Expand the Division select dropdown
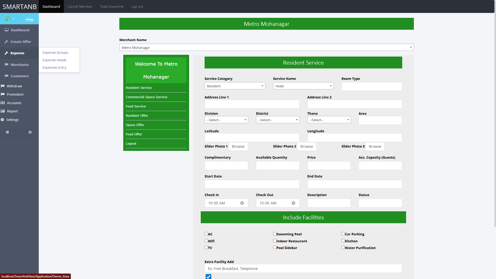Viewport: 496px width, 279px height. (x=226, y=120)
